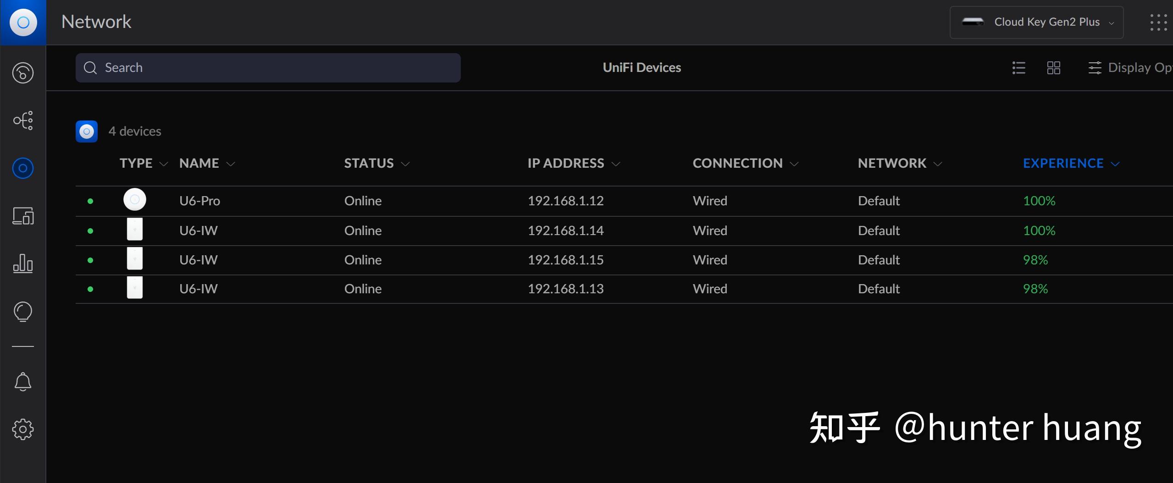The width and height of the screenshot is (1173, 483).
Task: Open Notifications using the bell icon
Action: (x=22, y=382)
